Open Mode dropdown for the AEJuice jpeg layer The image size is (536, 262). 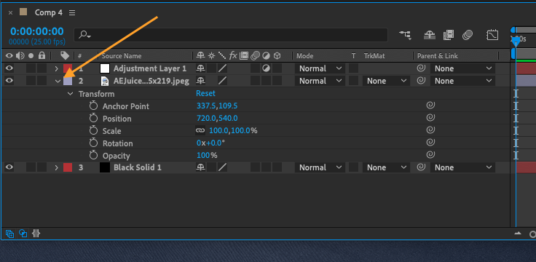(x=320, y=81)
